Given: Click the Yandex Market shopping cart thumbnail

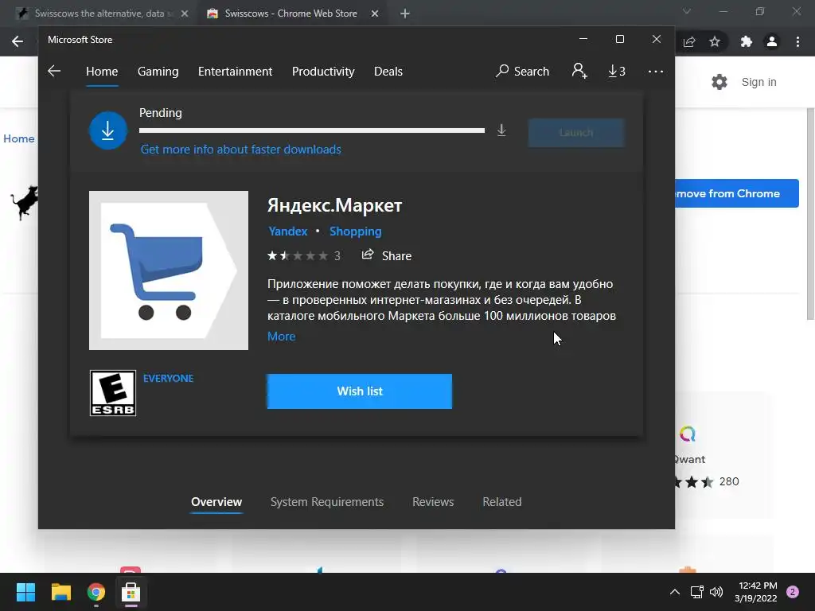Looking at the screenshot, I should pyautogui.click(x=169, y=270).
